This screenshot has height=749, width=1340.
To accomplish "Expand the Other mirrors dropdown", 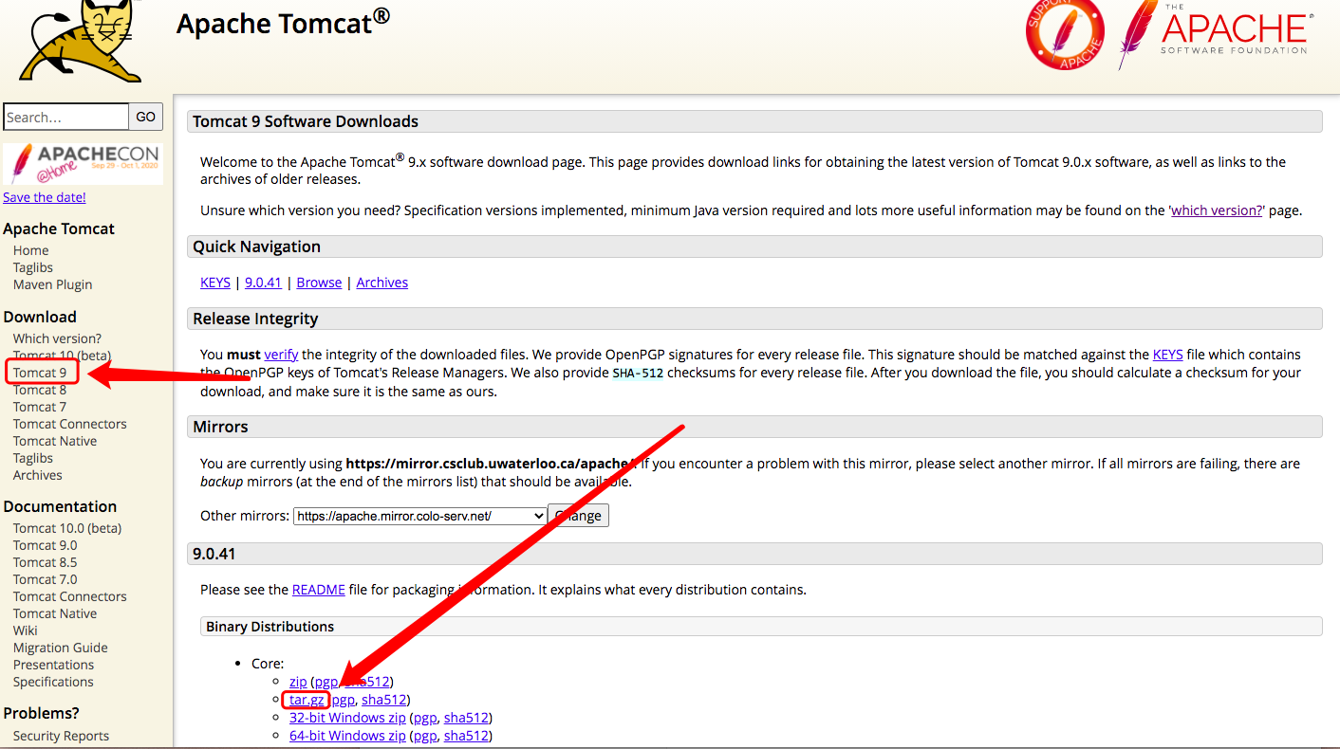I will pos(419,516).
